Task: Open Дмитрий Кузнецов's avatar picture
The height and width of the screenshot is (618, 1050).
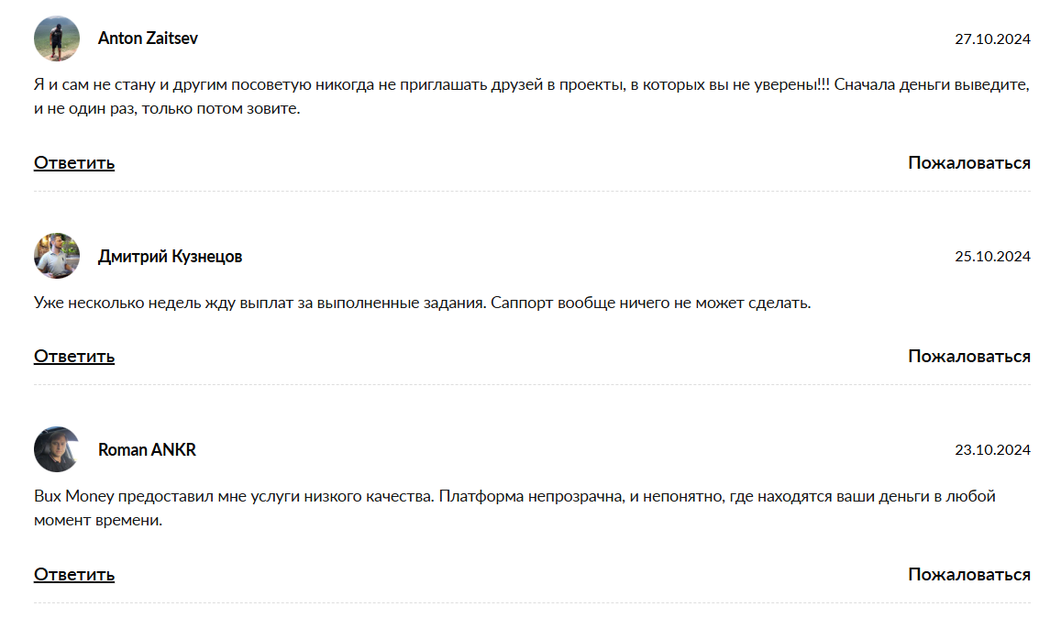Action: (x=57, y=256)
